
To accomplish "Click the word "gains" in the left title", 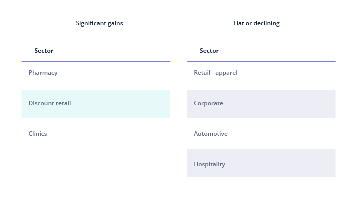I will 114,23.
